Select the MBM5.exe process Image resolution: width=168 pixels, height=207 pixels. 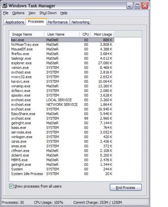[62, 160]
